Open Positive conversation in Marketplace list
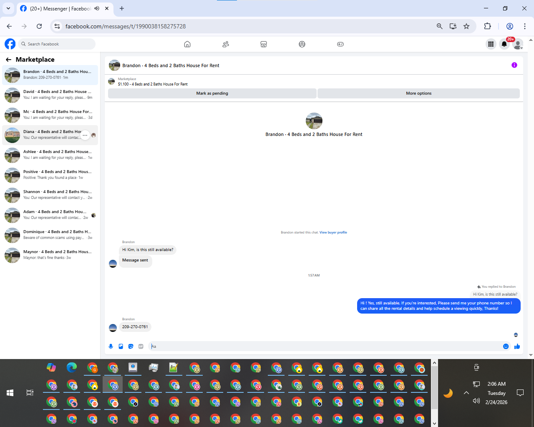 coord(50,175)
